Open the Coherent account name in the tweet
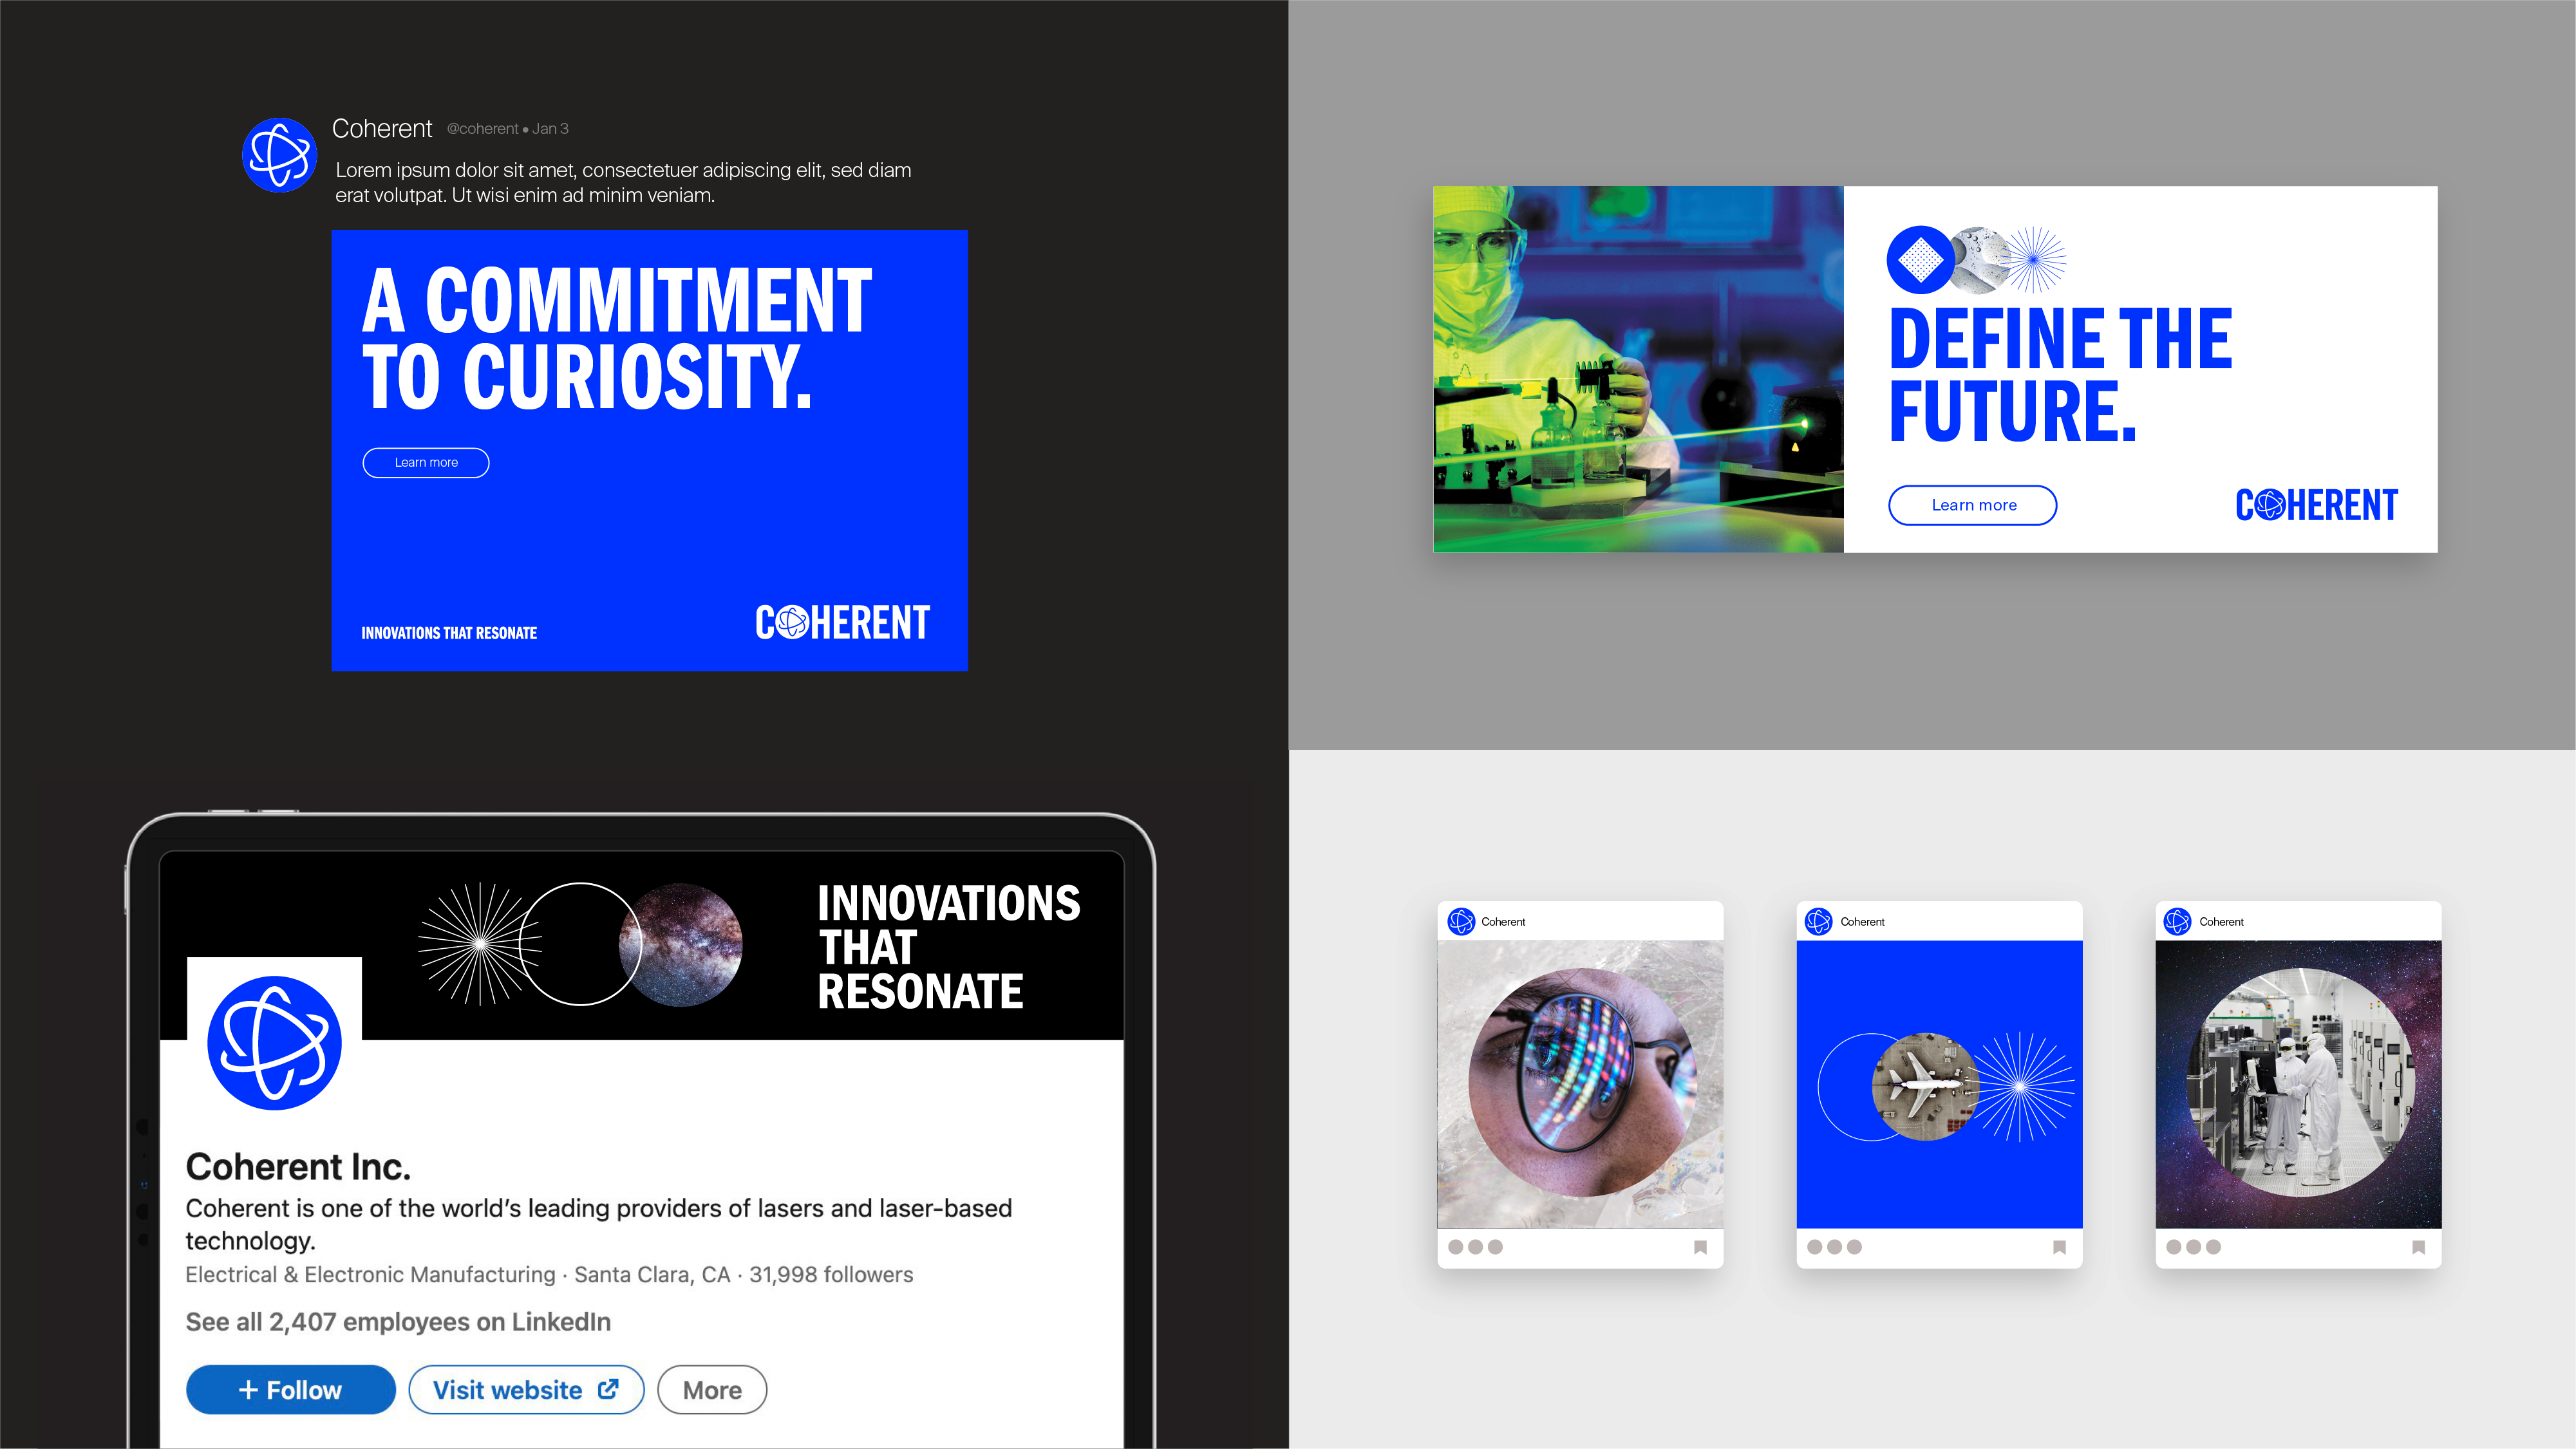Viewport: 2576px width, 1449px height. (382, 129)
